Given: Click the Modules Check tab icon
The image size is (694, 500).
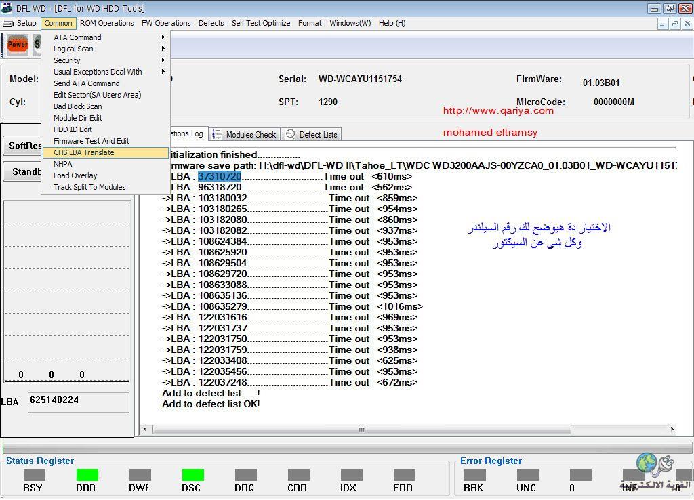Looking at the screenshot, I should [x=217, y=134].
